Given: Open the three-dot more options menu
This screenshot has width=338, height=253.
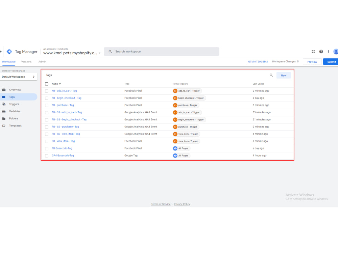Looking at the screenshot, I should (328, 52).
